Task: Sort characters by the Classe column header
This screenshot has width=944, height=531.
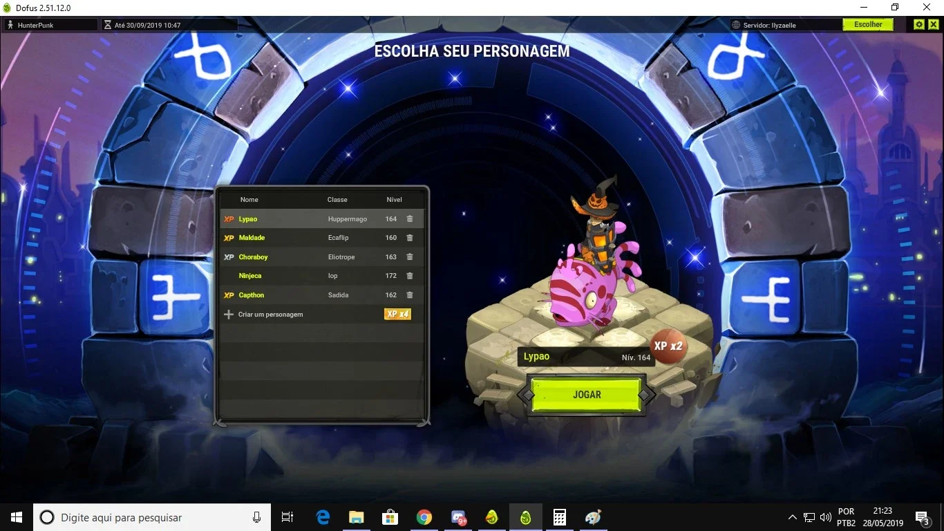Action: (337, 200)
